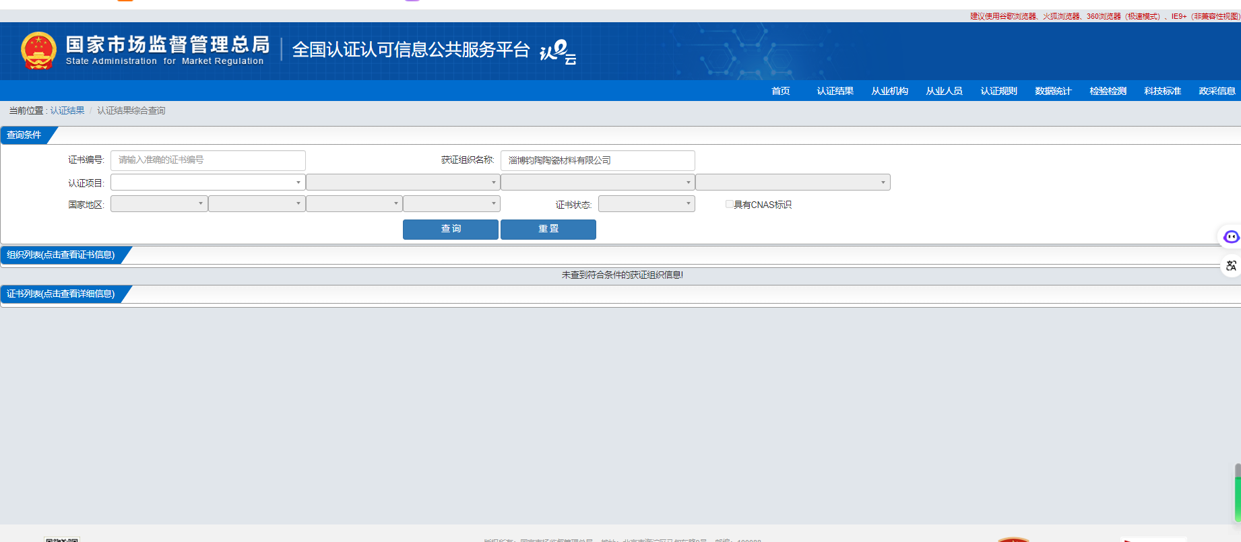1241x542 pixels.
Task: Click the 国家市场监督管理总局 header title
Action: coord(168,44)
